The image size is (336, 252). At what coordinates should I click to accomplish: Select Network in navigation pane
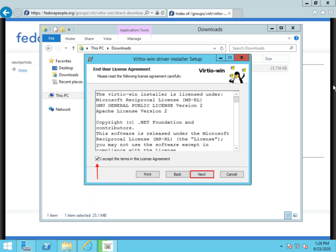[62, 109]
